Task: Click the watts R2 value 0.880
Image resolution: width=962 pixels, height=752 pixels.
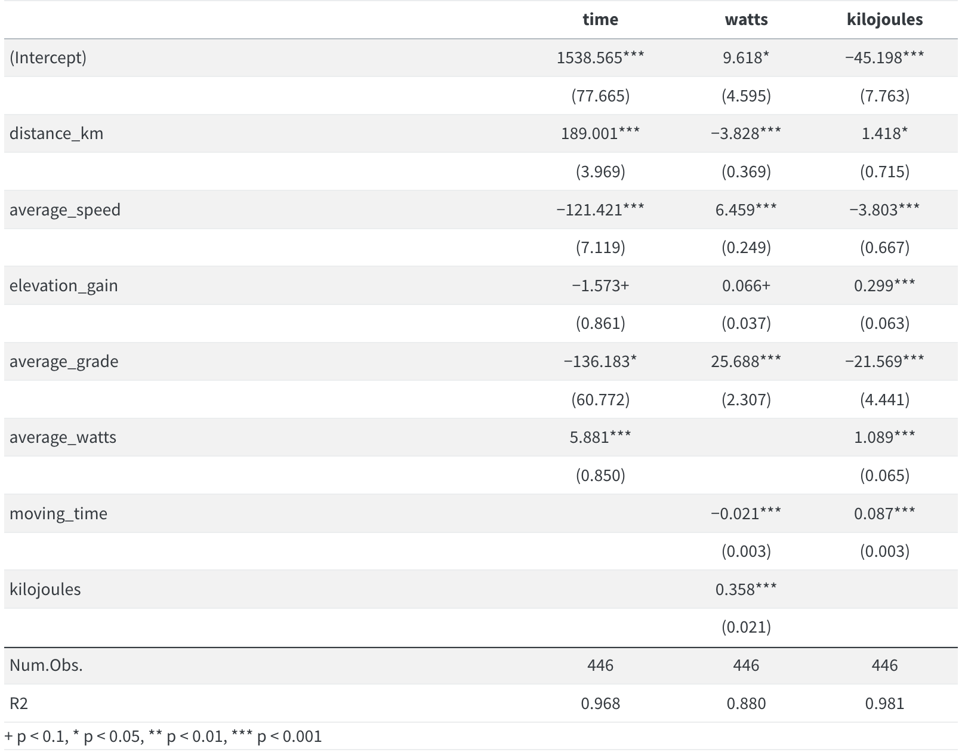Action: coord(746,704)
